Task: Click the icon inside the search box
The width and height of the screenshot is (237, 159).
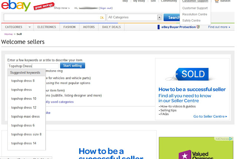Action: [x=102, y=17]
